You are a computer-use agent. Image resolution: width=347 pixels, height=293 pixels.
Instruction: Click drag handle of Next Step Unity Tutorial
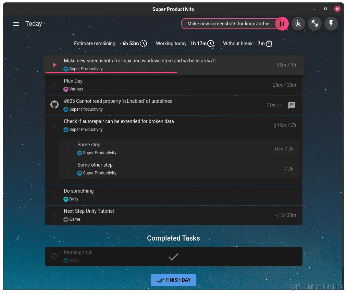point(54,215)
